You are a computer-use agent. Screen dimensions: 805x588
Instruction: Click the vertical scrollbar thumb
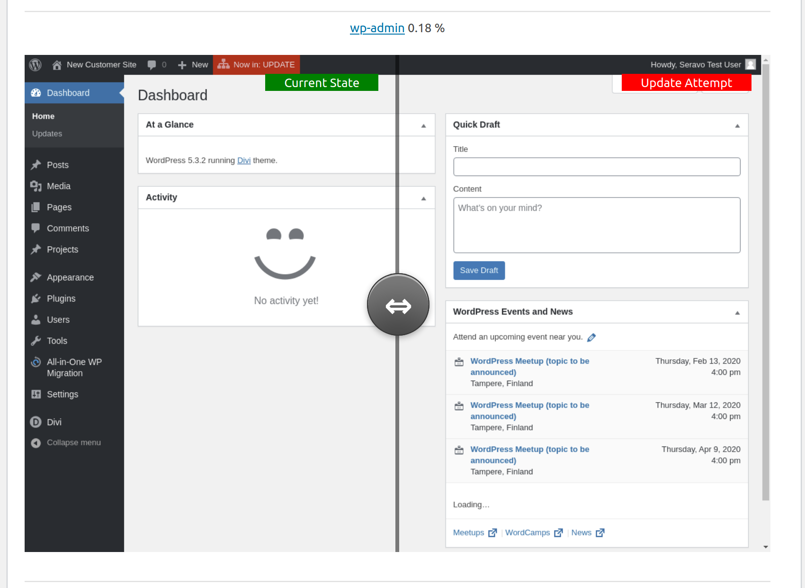[x=766, y=282]
